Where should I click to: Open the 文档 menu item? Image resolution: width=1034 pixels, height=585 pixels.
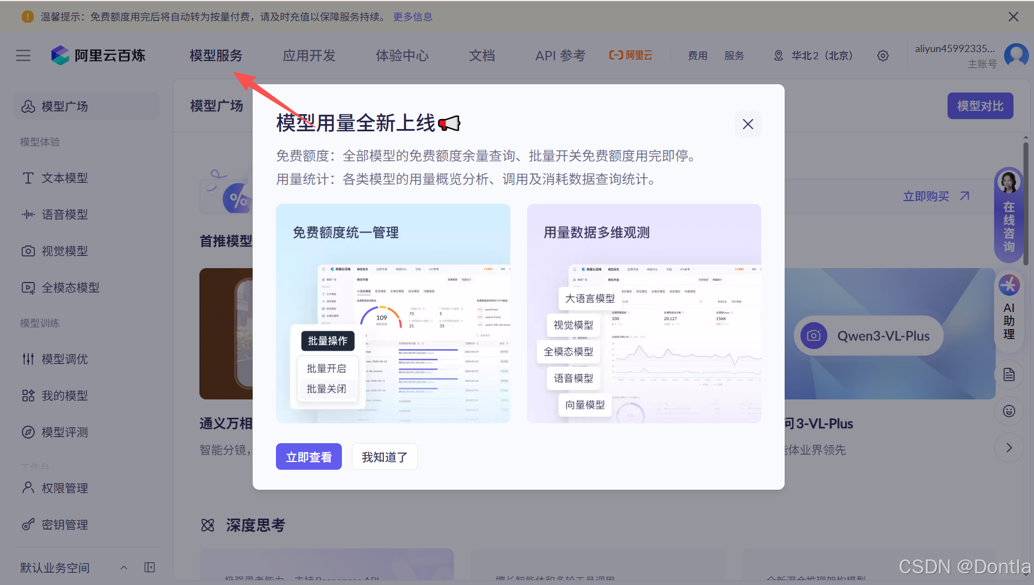click(x=482, y=55)
